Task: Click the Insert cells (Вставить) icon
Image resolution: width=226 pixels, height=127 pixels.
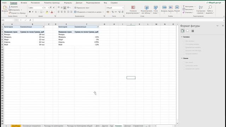Action: tap(164, 7)
